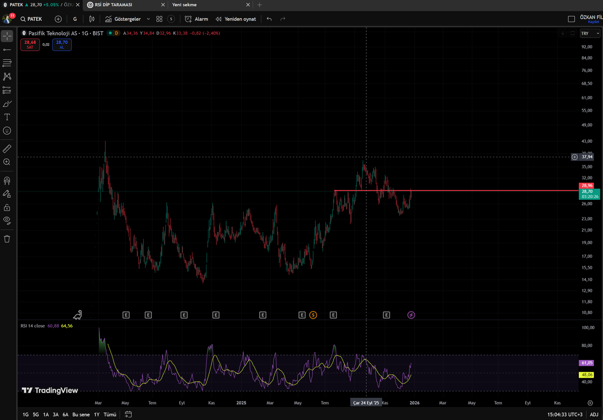Select the Bu sene date range
Image resolution: width=603 pixels, height=420 pixels.
(81, 414)
